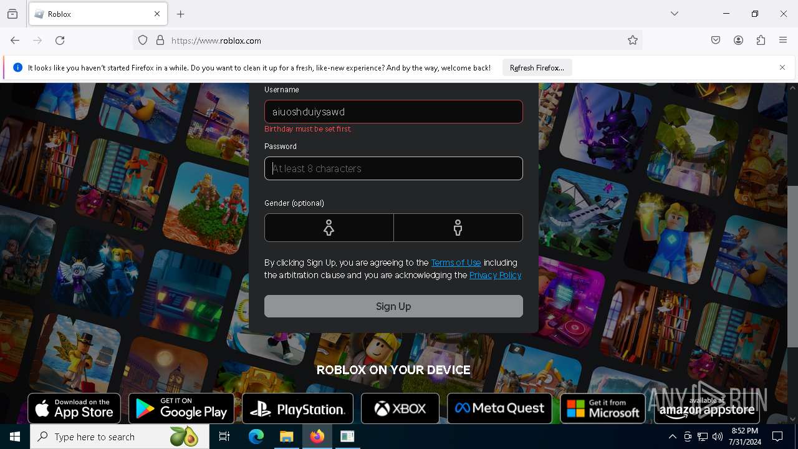Click the Refresh Firefox button
798x449 pixels.
click(537, 67)
